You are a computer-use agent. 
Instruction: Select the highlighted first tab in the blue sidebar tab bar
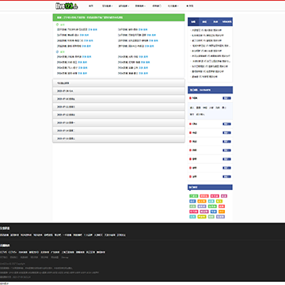(x=193, y=22)
